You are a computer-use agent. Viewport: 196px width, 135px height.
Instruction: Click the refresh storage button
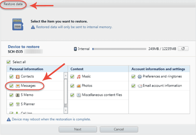click(x=183, y=49)
